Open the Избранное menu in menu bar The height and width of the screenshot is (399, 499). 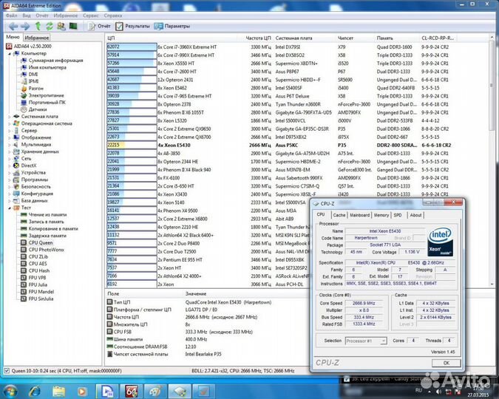[66, 16]
